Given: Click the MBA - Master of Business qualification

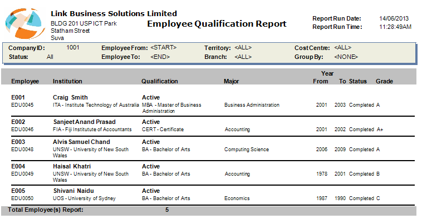Looking at the screenshot, I should tap(171, 108).
